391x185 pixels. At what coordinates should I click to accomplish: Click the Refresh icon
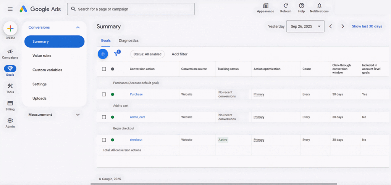[x=286, y=6]
